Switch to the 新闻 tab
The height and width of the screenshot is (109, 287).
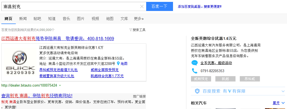point(23,19)
